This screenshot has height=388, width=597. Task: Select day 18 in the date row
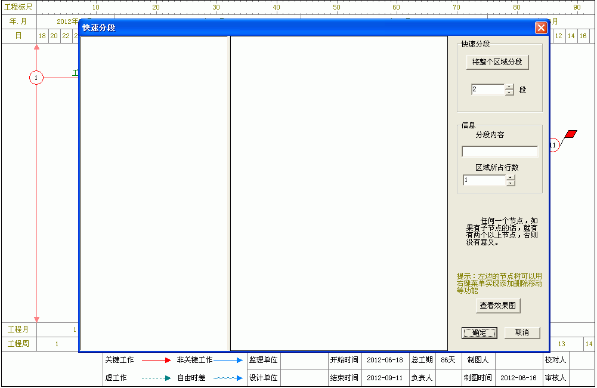pos(42,36)
